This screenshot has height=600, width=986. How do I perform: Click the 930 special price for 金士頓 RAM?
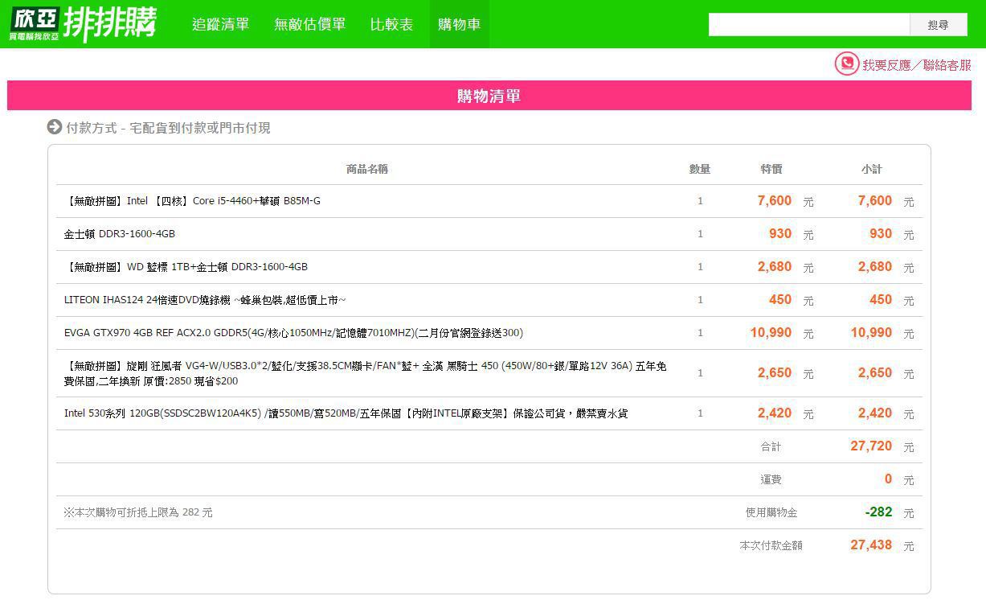coord(780,234)
